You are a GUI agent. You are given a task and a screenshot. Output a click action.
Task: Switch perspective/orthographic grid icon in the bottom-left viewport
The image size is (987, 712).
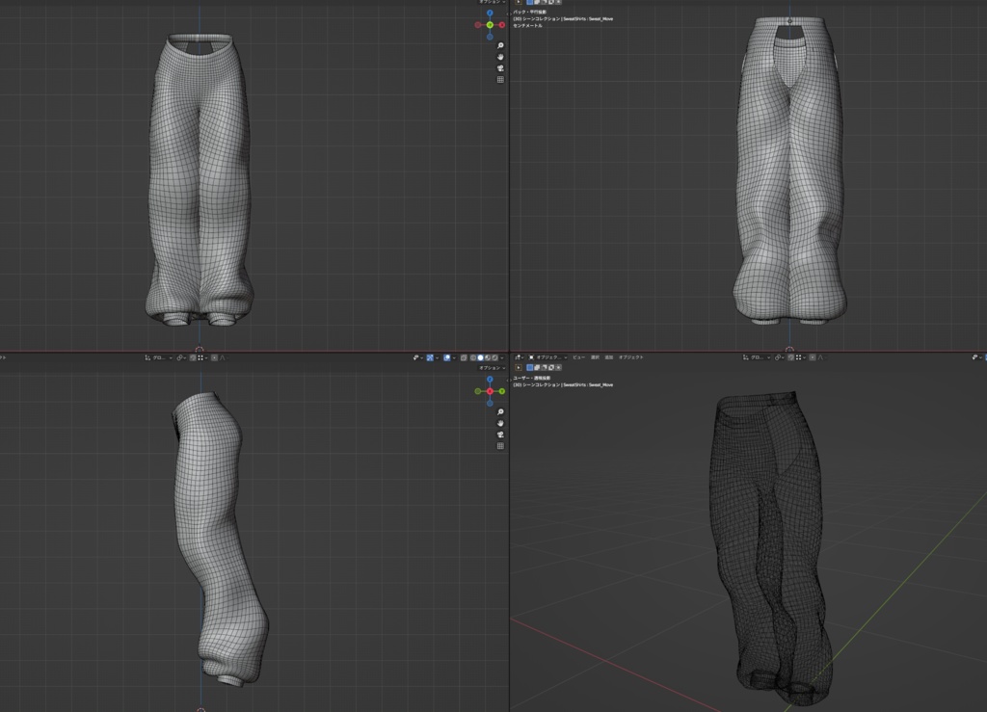click(x=500, y=446)
